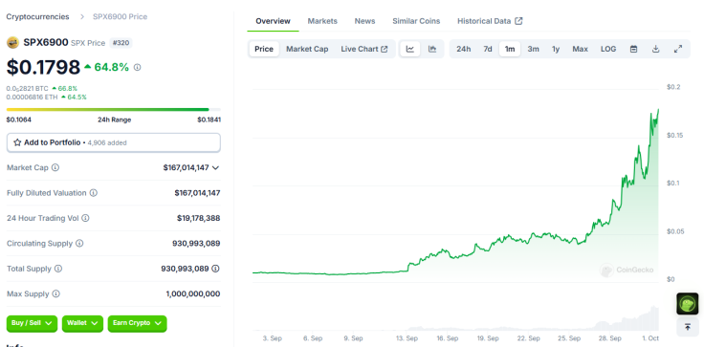This screenshot has height=347, width=704.
Task: Download chart data icon
Action: tap(655, 49)
